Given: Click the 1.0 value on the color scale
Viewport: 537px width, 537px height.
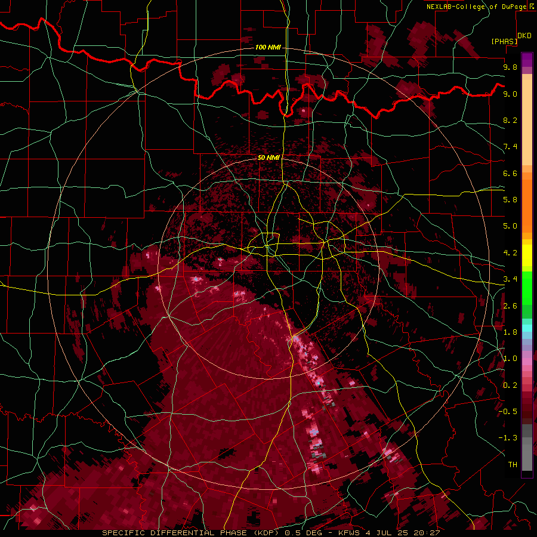Looking at the screenshot, I should [x=510, y=359].
